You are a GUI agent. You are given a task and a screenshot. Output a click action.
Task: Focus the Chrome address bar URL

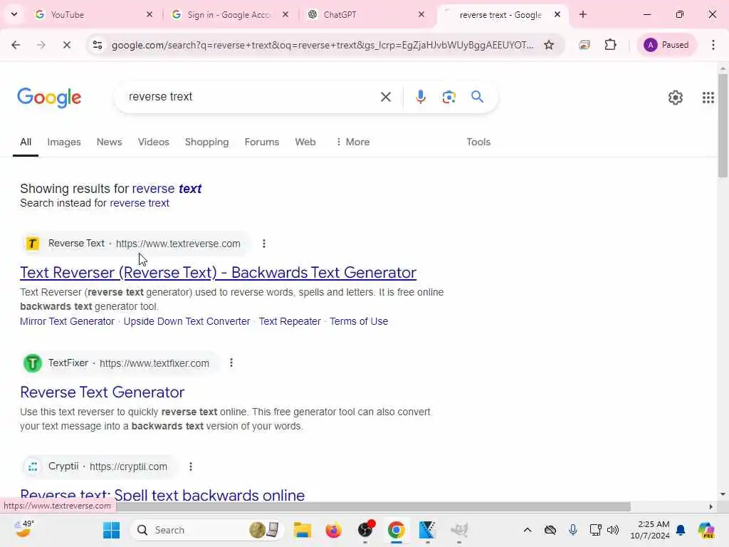322,45
